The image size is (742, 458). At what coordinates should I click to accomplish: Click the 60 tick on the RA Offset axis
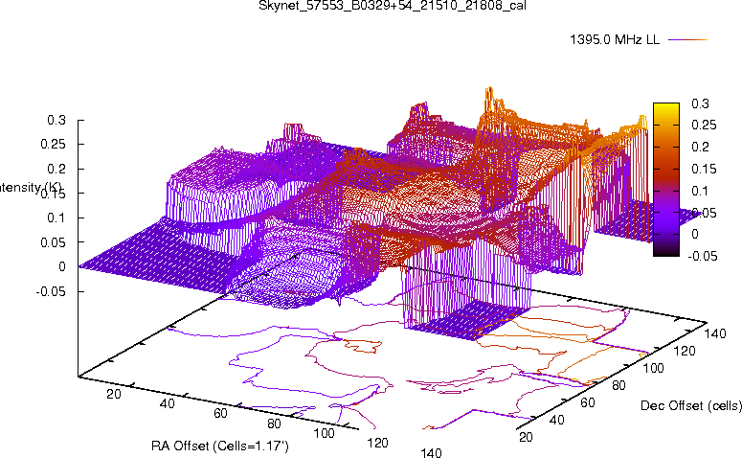(220, 414)
